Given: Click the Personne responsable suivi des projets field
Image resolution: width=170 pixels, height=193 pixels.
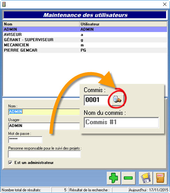Looking at the screenshot, I should pos(44,154).
